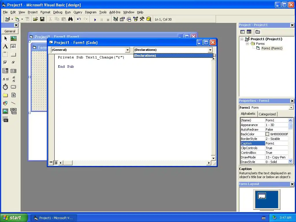Click the BorderStyle property row
Viewport: 296px width, 222px height.
[264, 139]
